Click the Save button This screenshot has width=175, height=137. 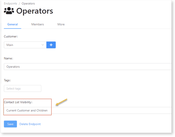[10, 124]
